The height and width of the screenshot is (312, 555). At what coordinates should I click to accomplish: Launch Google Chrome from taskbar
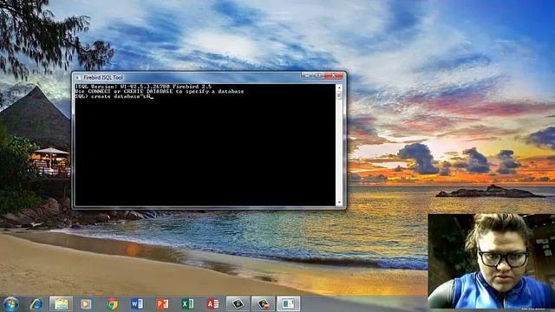coord(112,304)
